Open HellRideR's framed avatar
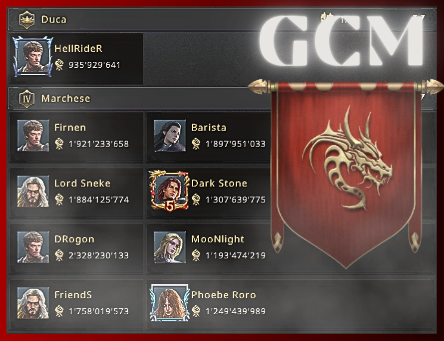Image resolution: width=444 pixels, height=341 pixels. pyautogui.click(x=33, y=57)
